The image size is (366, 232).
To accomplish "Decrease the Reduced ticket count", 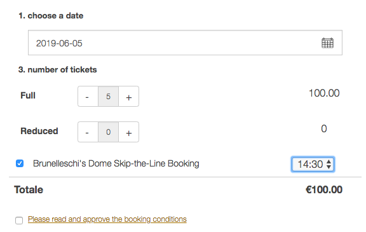I will tap(88, 132).
